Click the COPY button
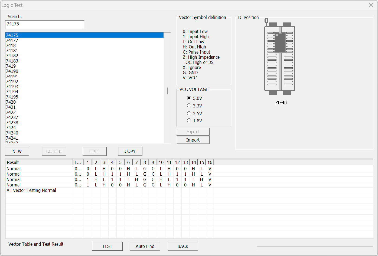This screenshot has height=256, width=378. tap(130, 151)
